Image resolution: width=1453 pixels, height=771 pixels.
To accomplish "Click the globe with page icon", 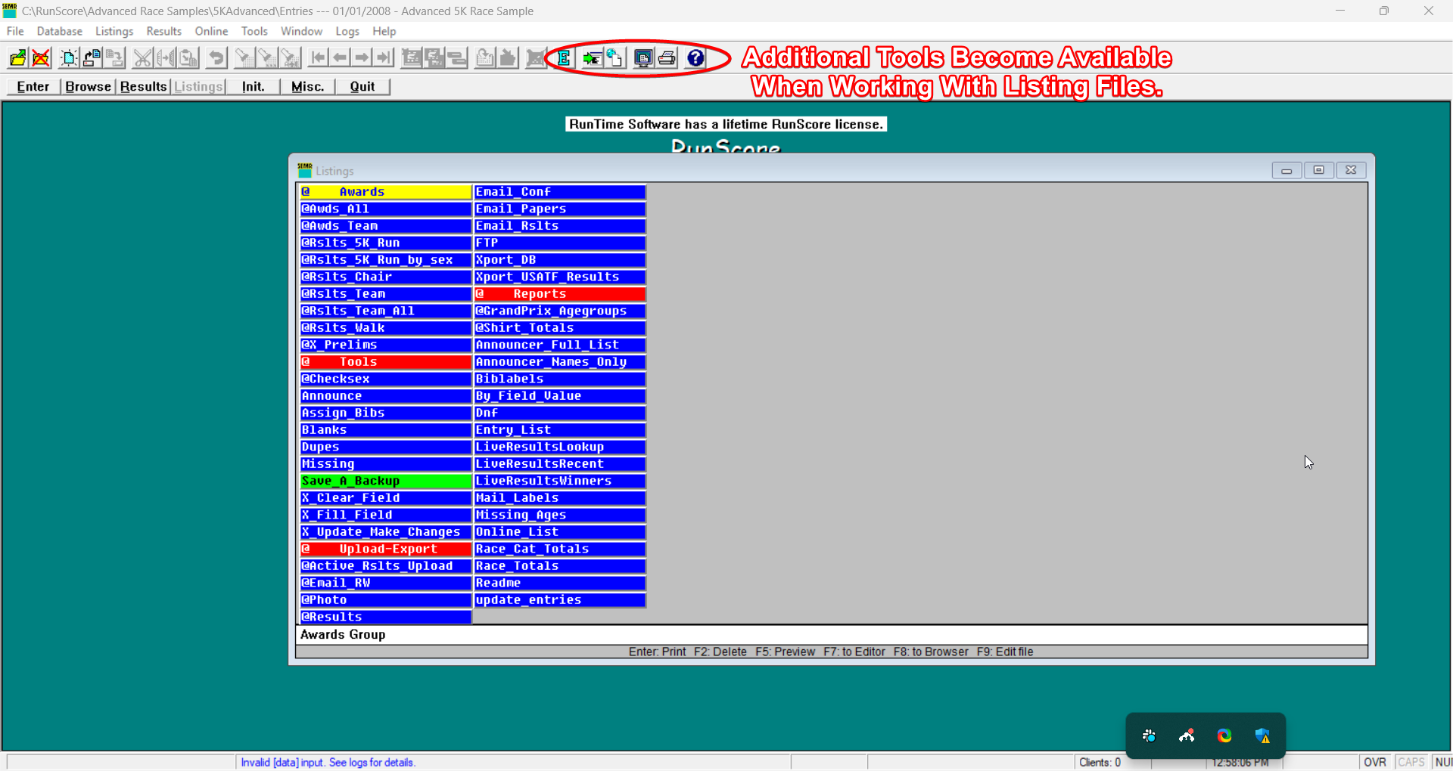I will (x=614, y=57).
